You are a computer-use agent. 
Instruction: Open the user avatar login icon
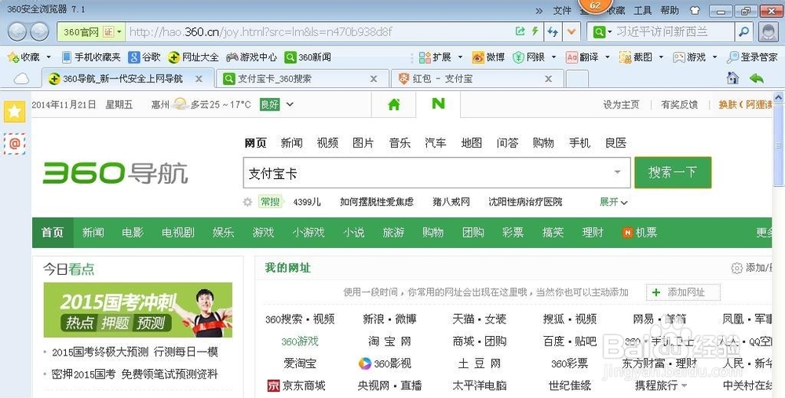click(x=769, y=32)
